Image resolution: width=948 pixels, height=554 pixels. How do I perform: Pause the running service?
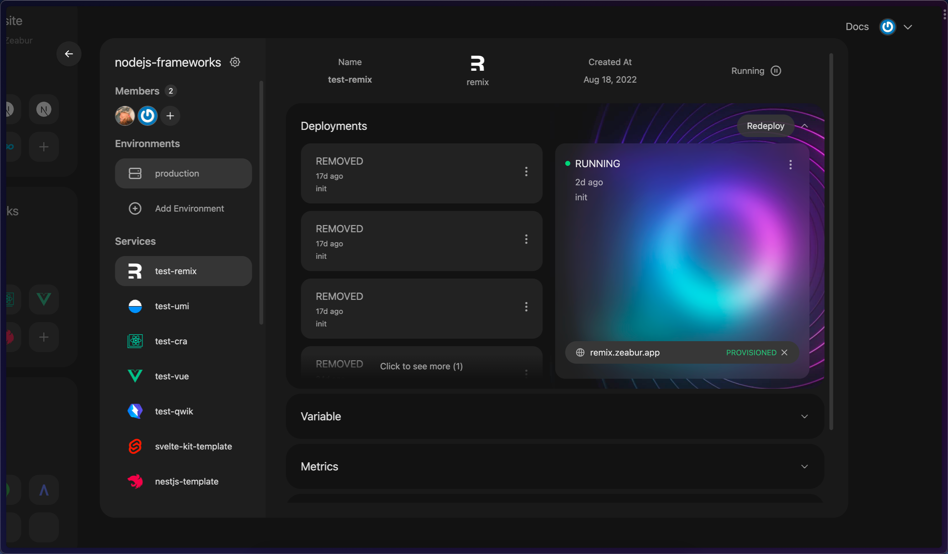pyautogui.click(x=775, y=71)
